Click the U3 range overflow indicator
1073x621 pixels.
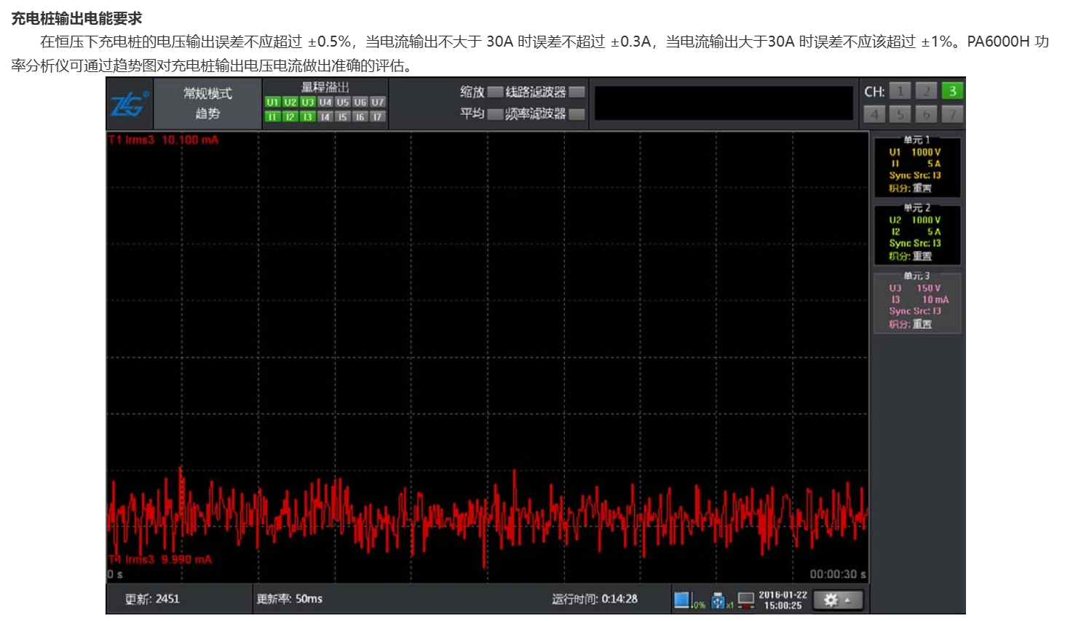(x=307, y=102)
